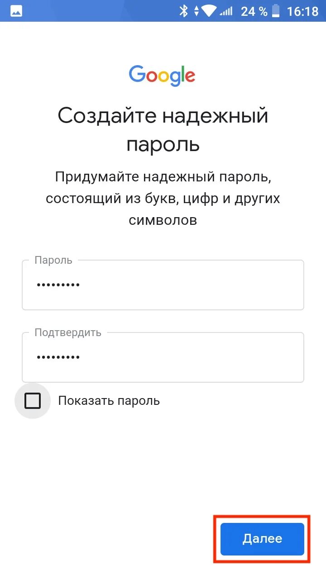
Task: Tap the Придумайте надежный пароль description text
Action: [x=163, y=199]
